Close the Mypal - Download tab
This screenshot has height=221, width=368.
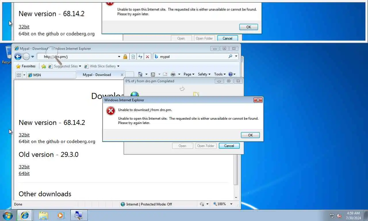point(122,75)
